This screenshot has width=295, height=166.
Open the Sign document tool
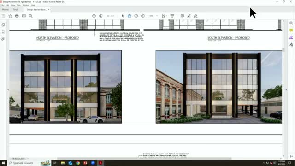[x=196, y=16]
